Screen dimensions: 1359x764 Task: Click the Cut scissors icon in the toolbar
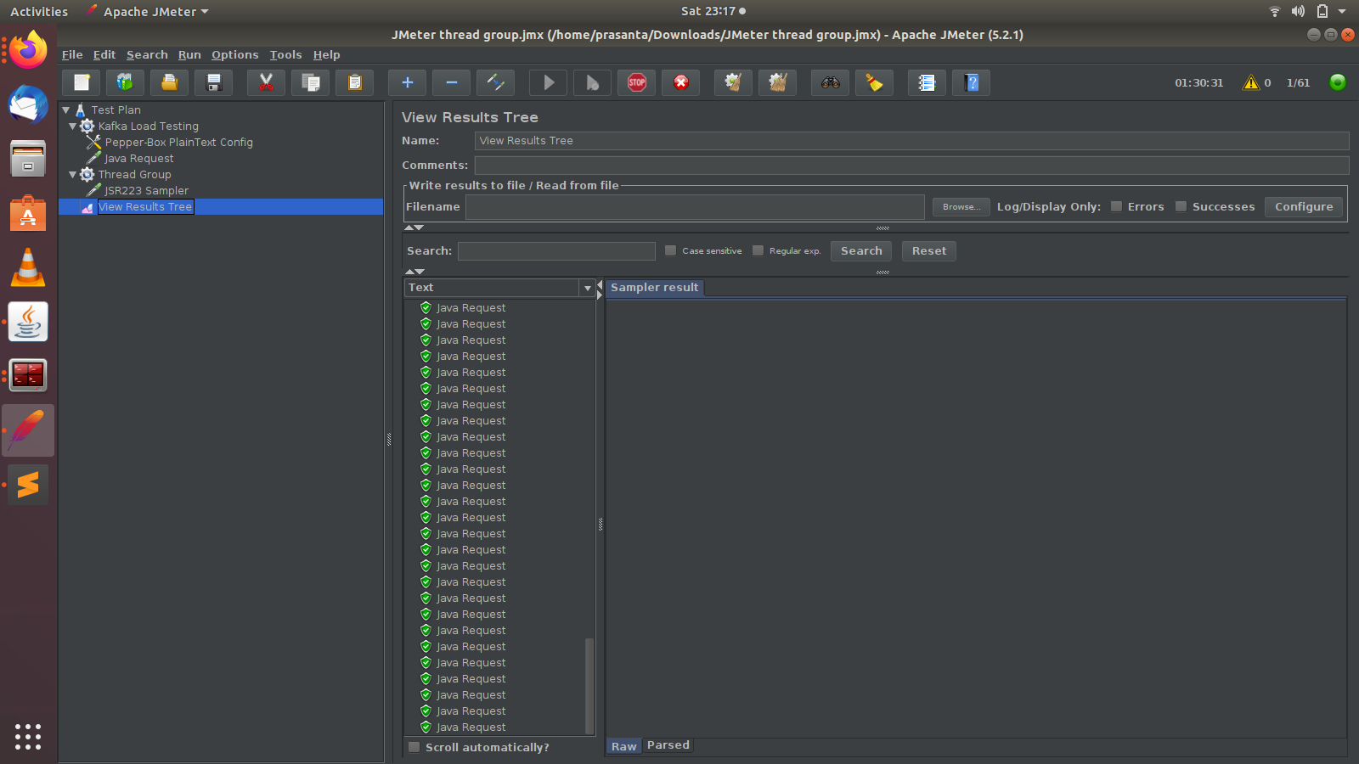click(x=266, y=82)
